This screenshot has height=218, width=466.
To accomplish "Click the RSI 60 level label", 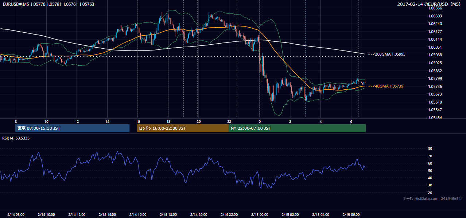I will pos(430,163).
